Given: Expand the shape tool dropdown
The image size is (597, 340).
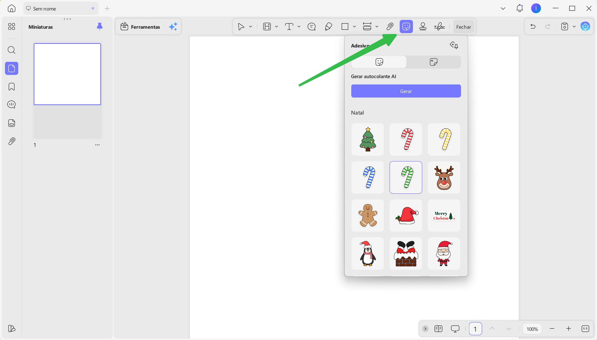Looking at the screenshot, I should 354,27.
